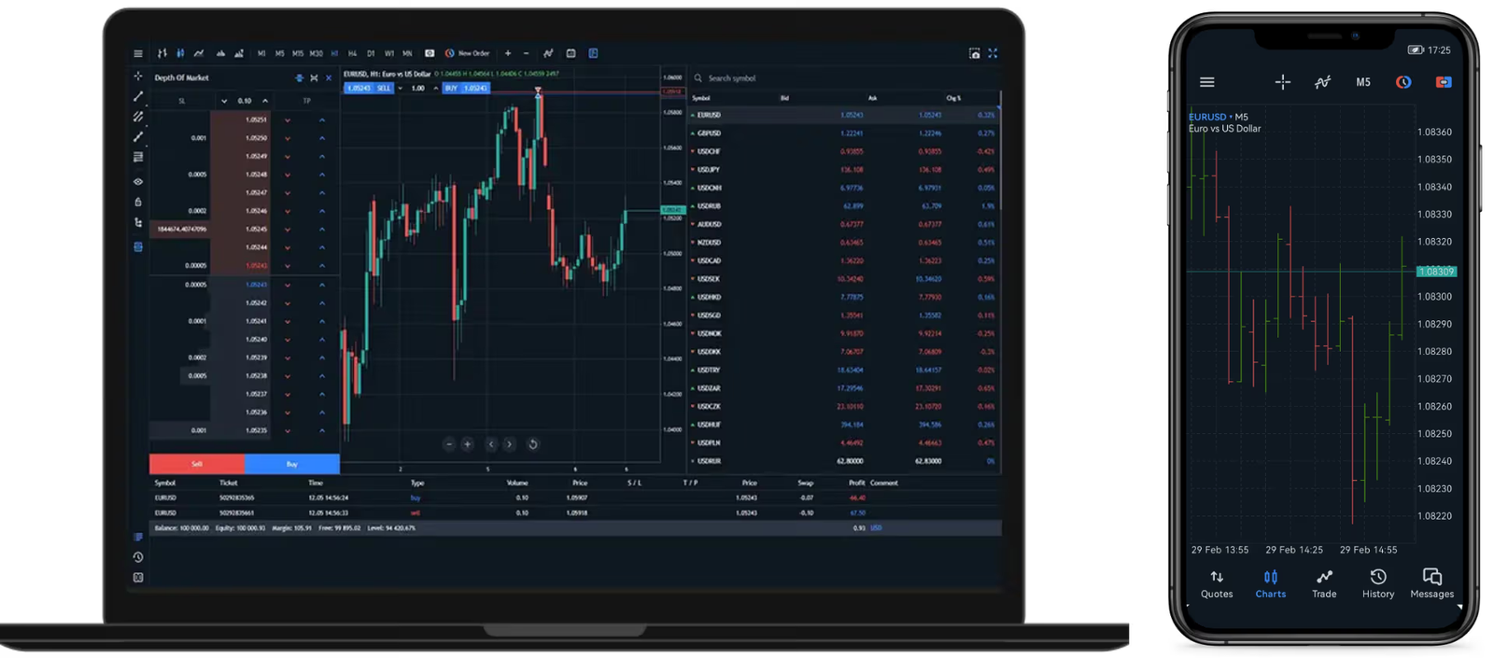This screenshot has width=1494, height=658.
Task: Open the history clock icon in the bottom-left sidebar
Action: click(x=138, y=557)
